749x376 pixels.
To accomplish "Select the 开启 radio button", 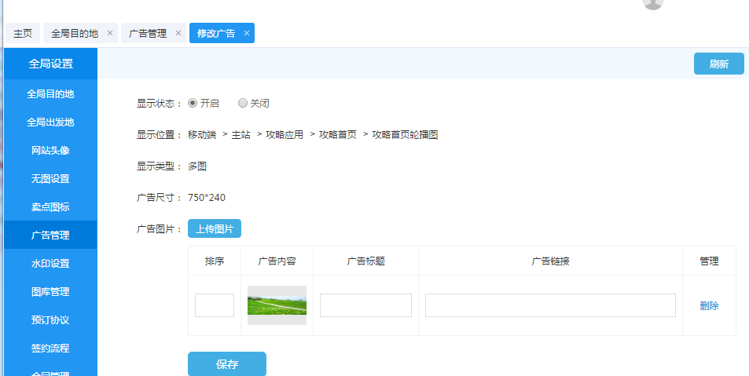I will point(193,103).
